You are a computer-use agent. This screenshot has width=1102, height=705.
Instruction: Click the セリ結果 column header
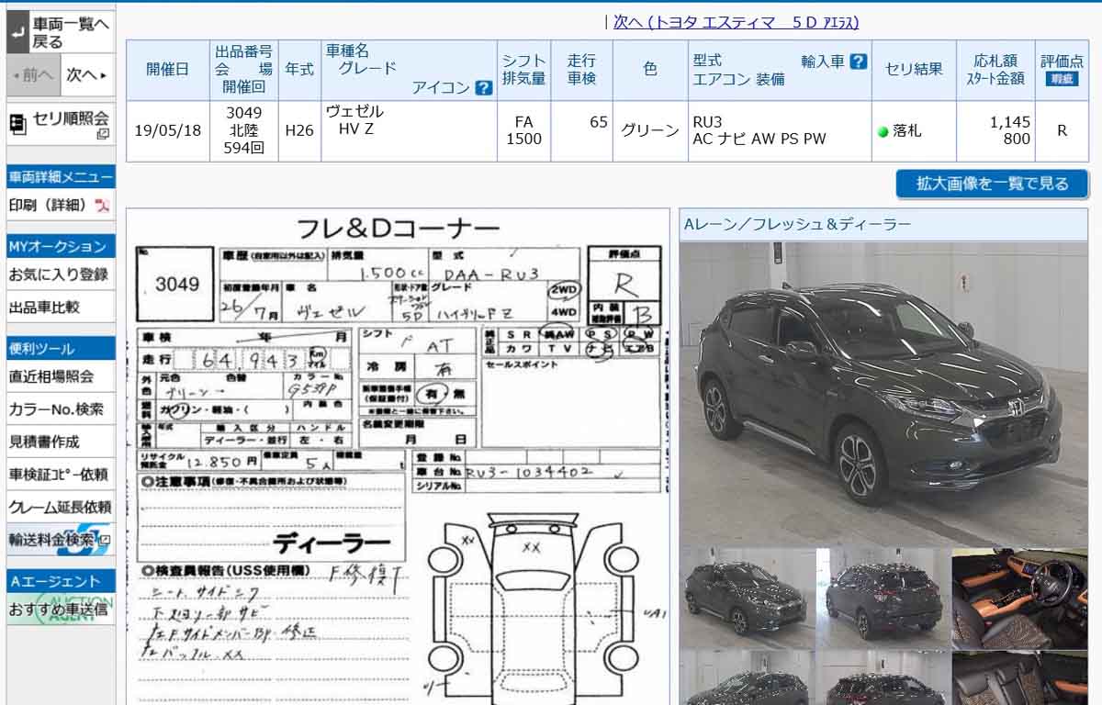pos(914,70)
